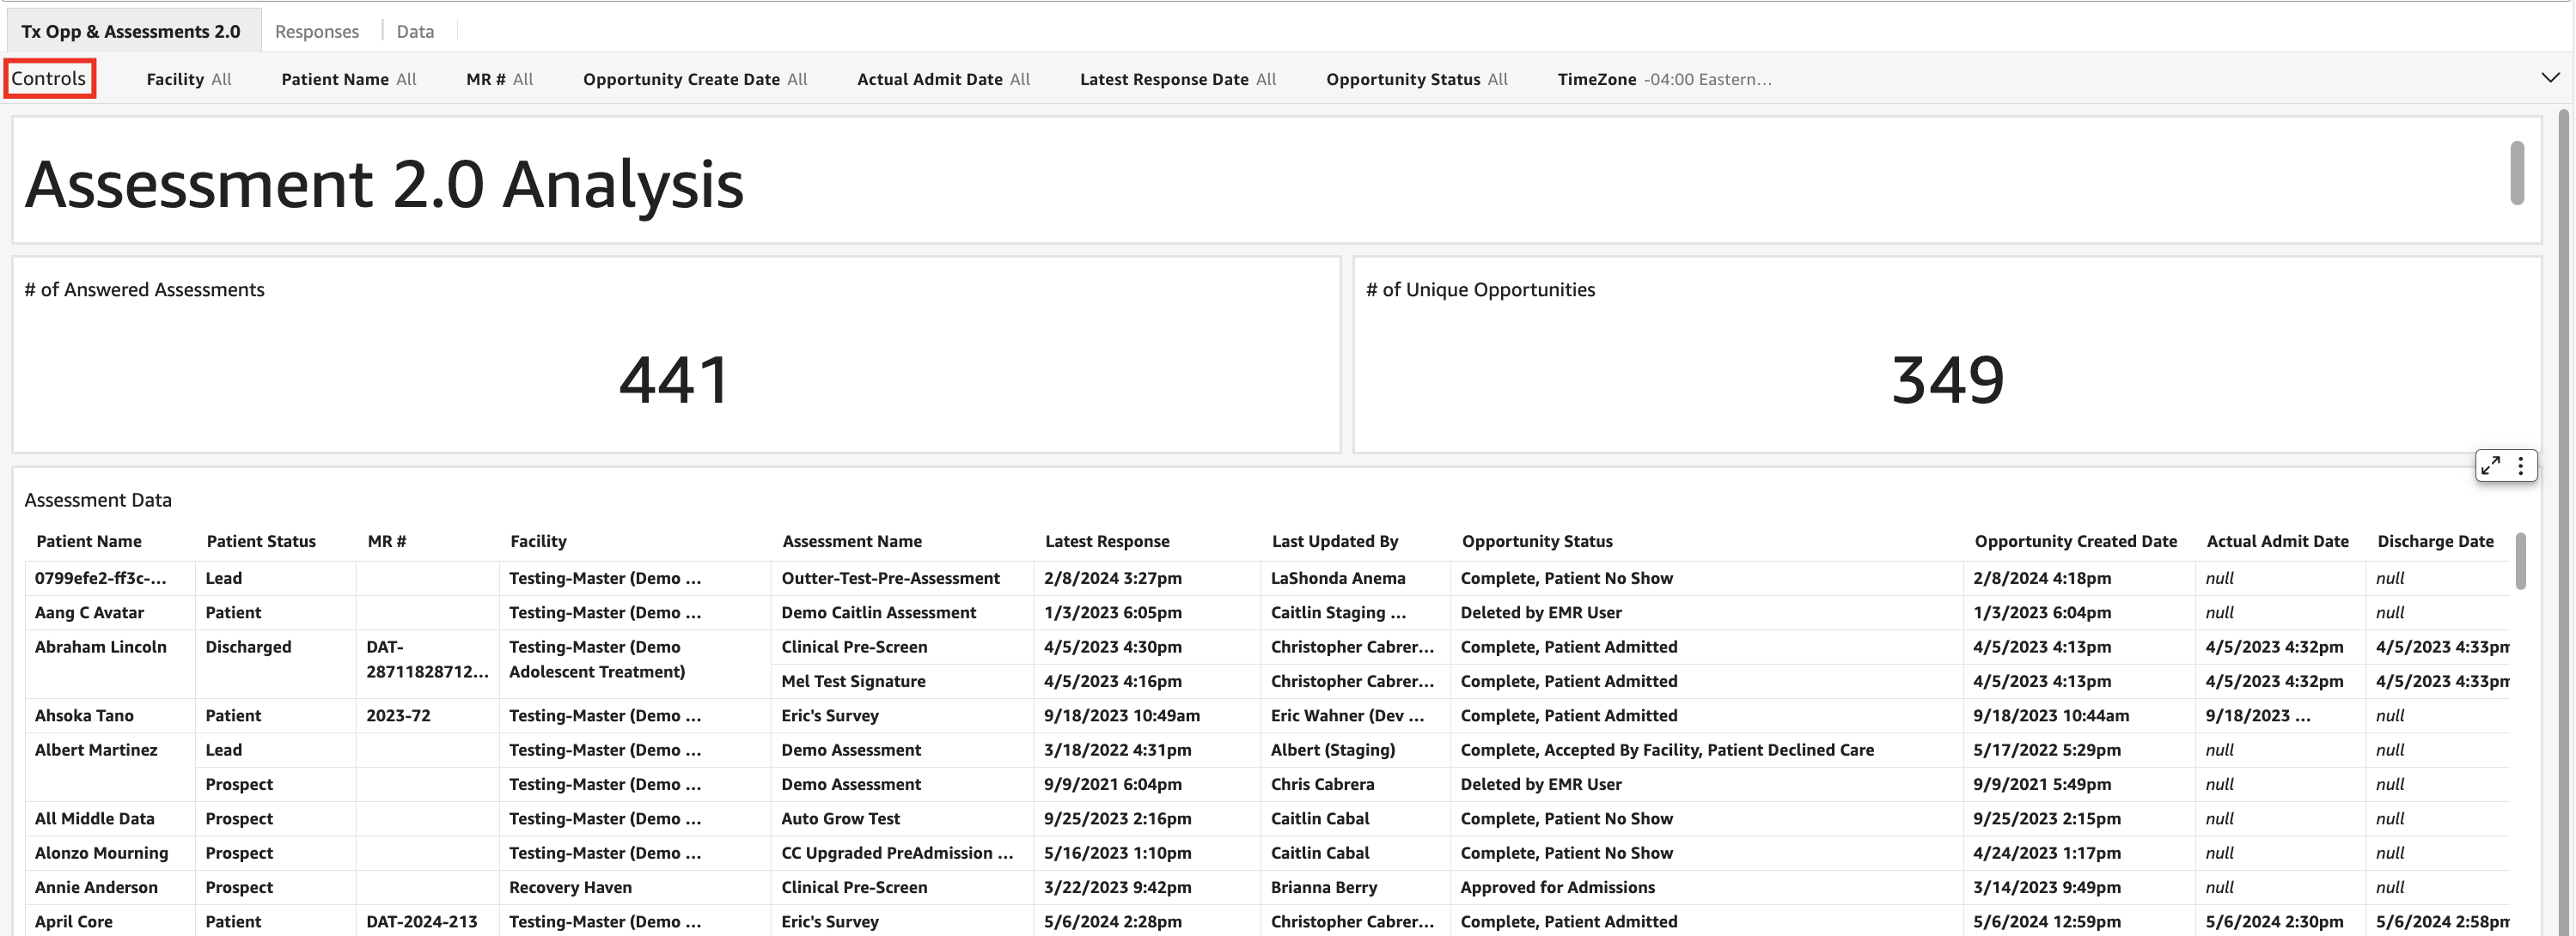Switch to the Responses tab
Viewport: 2576px width, 936px height.
click(316, 31)
